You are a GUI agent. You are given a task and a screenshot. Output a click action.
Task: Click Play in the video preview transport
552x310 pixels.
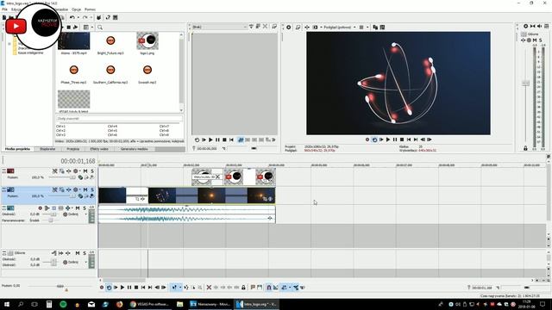[388, 139]
